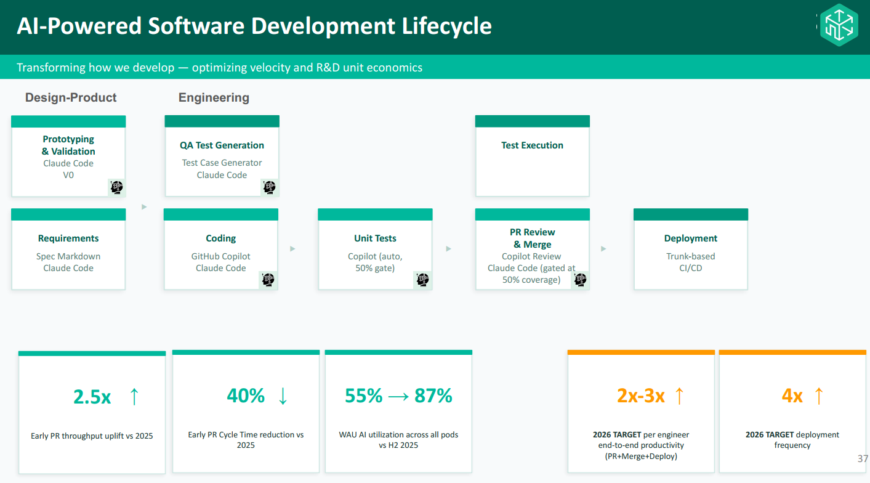Click the 2x-3x target value
The height and width of the screenshot is (483, 870).
point(641,396)
